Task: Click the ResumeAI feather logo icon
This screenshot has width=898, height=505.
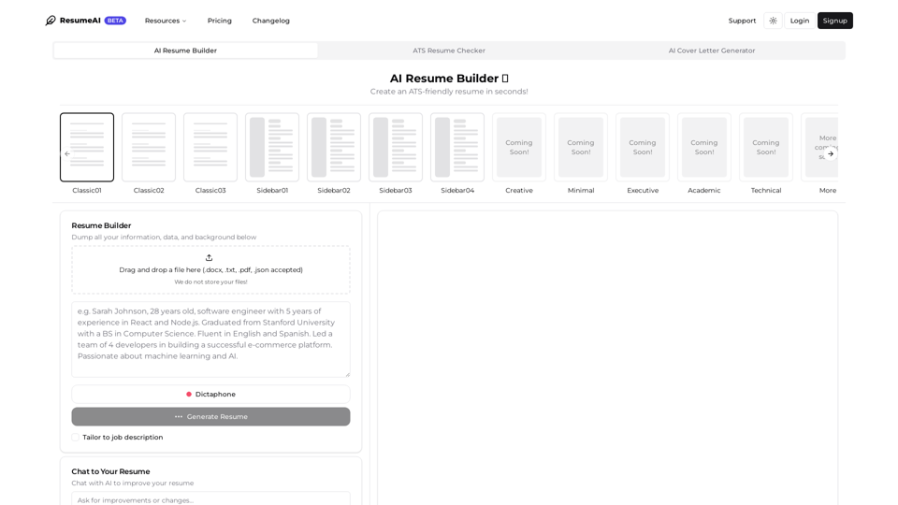Action: 51,21
